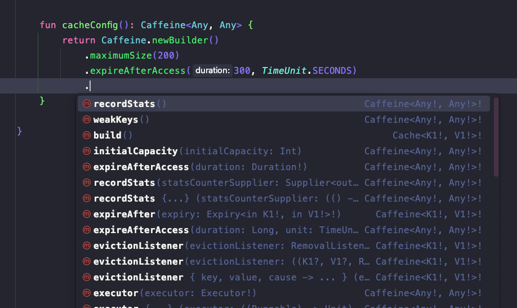Viewport: 517px width, 308px height.
Task: Click the number 200 argument
Action: pyautogui.click(x=166, y=55)
